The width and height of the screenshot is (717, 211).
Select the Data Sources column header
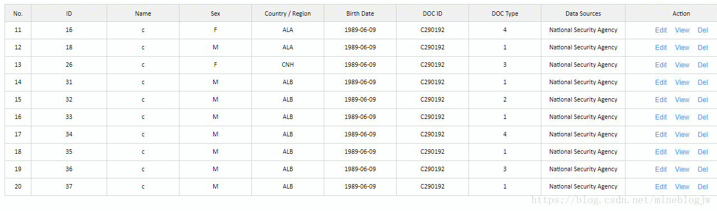[583, 13]
